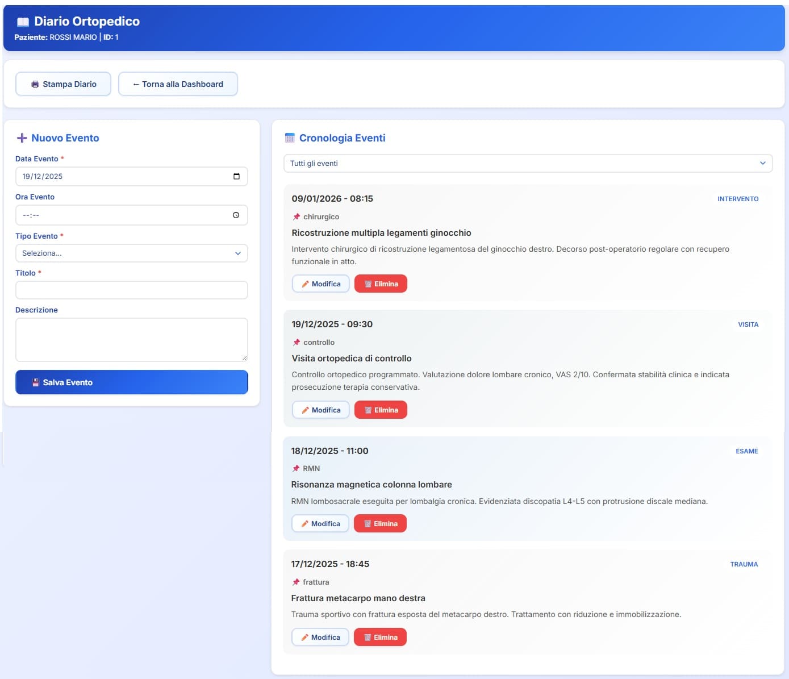The height and width of the screenshot is (679, 789).
Task: Save the event with Salva Evento
Action: 131,382
